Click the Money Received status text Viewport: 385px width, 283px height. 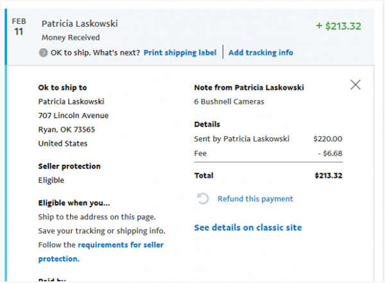pyautogui.click(x=71, y=37)
